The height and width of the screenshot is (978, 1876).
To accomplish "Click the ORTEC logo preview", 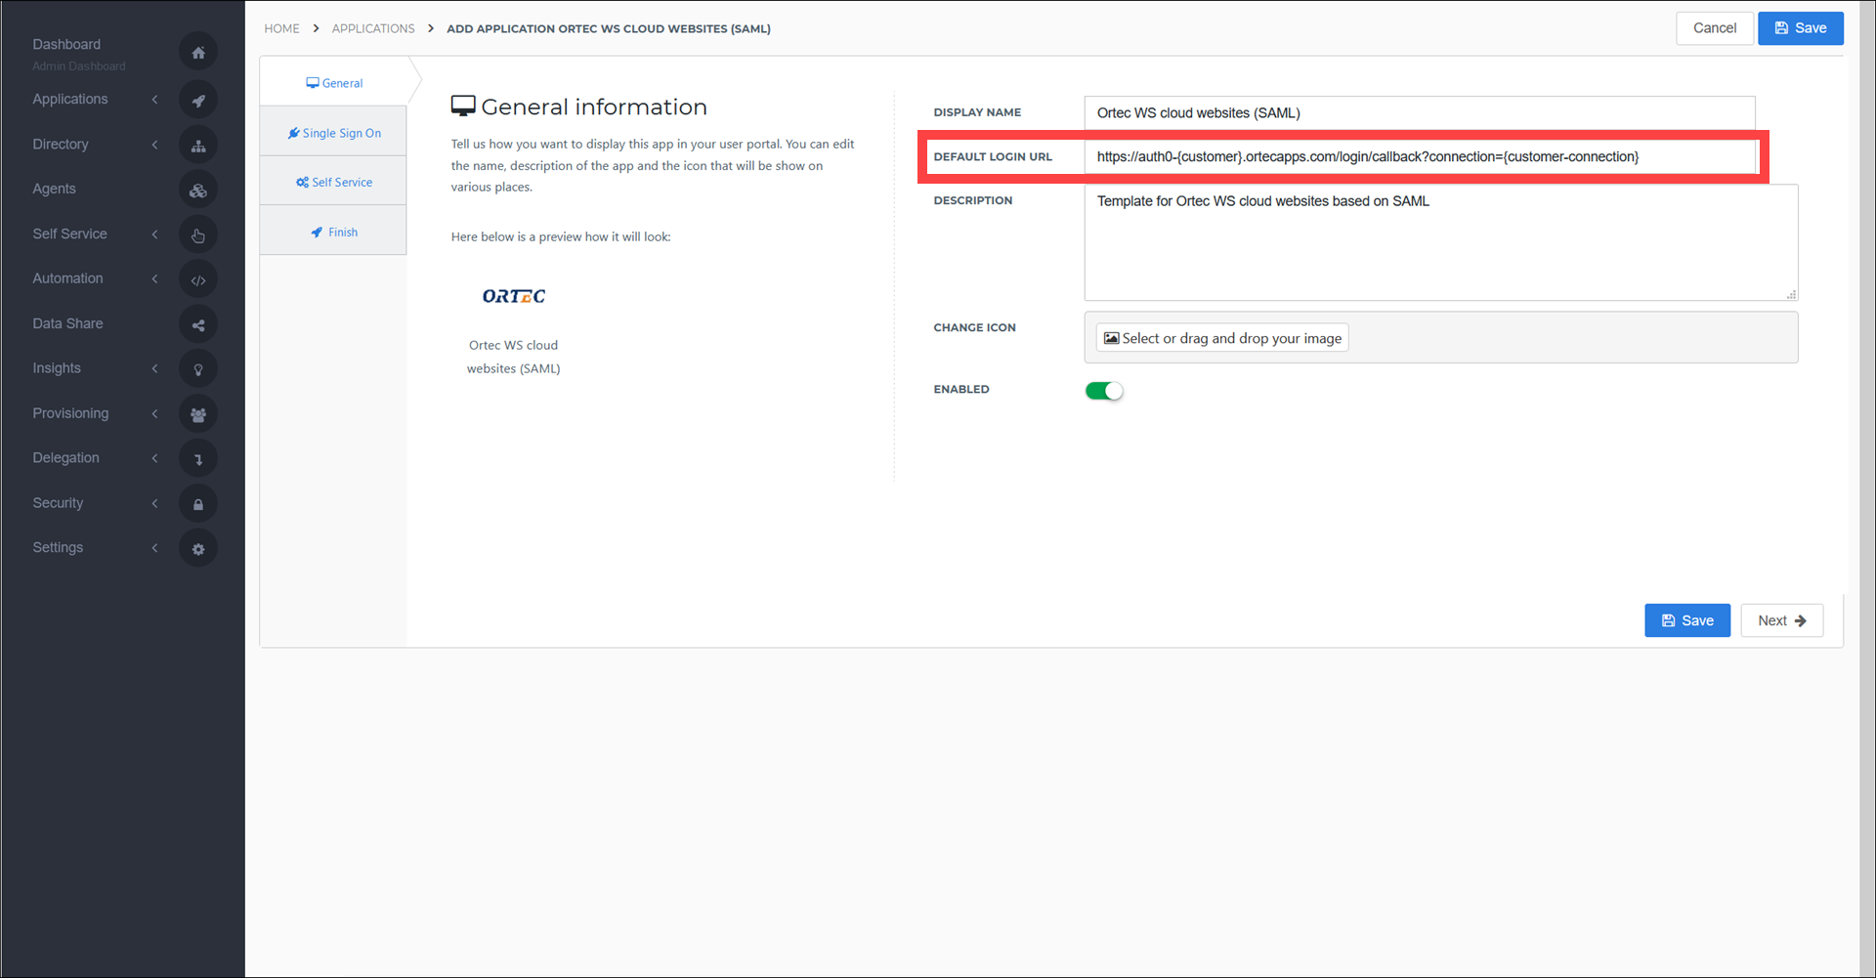I will pyautogui.click(x=514, y=296).
